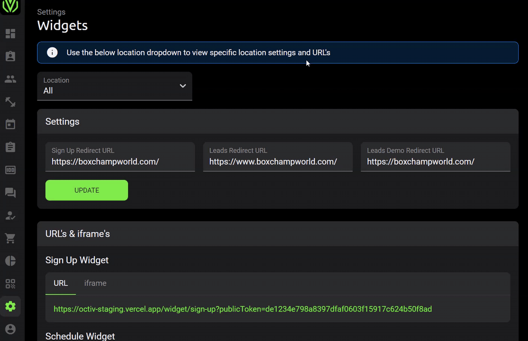Open the calendar icon in sidebar
The image size is (528, 341).
[10, 124]
